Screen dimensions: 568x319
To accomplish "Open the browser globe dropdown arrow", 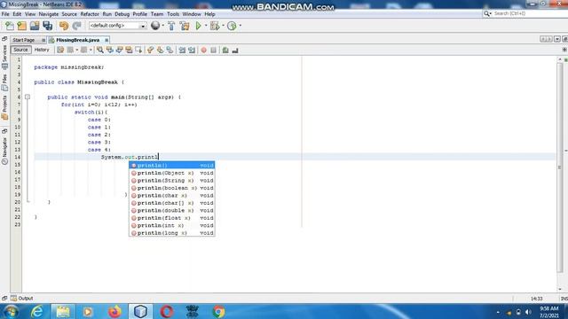I will click(163, 26).
